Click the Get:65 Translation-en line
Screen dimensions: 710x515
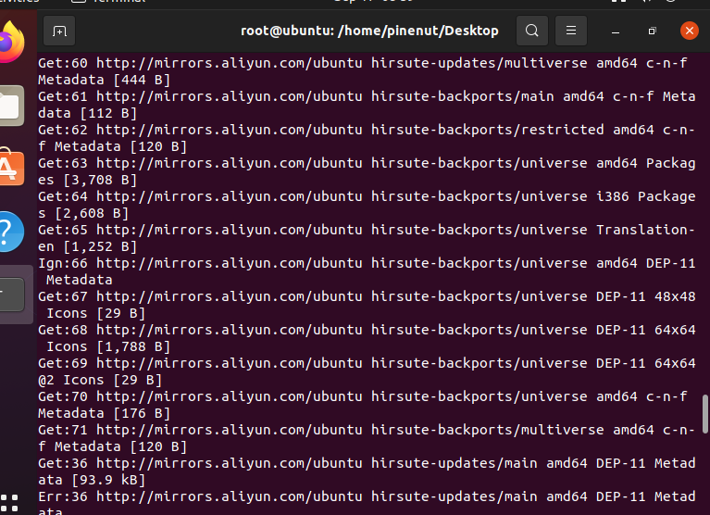pos(367,230)
